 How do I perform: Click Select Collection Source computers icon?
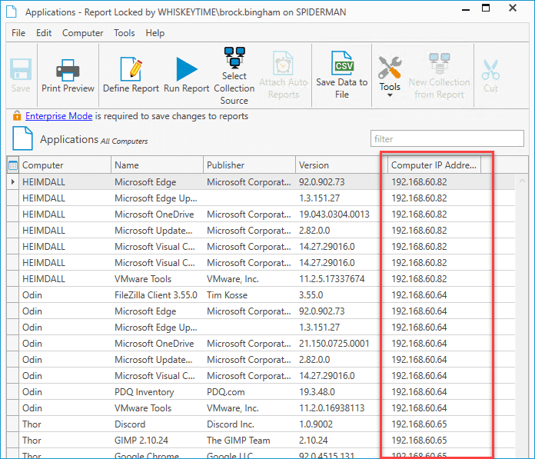[234, 58]
